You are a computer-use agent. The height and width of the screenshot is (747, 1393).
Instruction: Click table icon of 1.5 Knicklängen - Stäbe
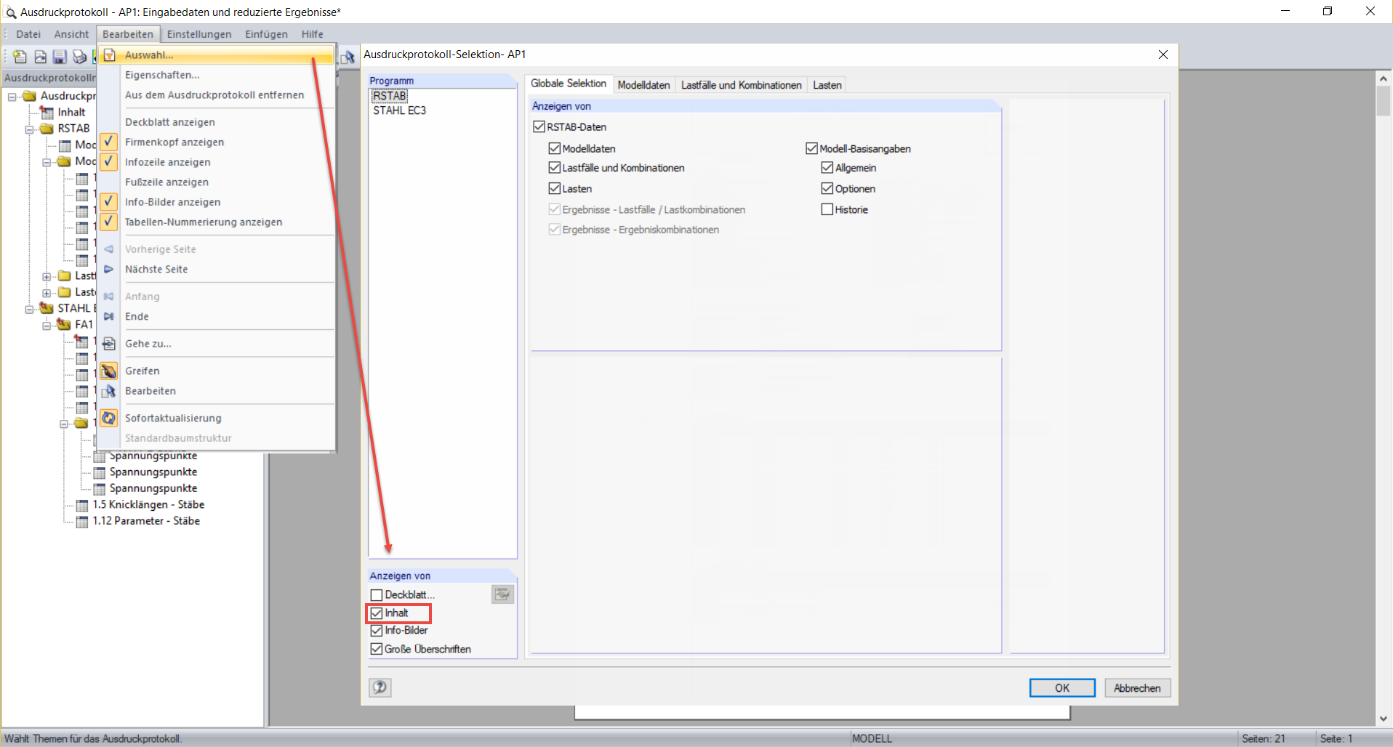pos(82,505)
